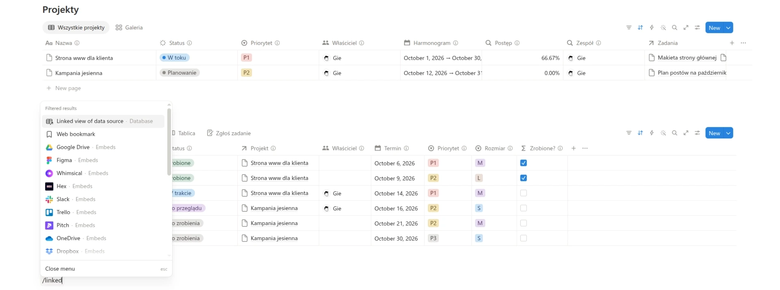
Task: Open Projekty database full page arrows icon
Action: coord(686,28)
